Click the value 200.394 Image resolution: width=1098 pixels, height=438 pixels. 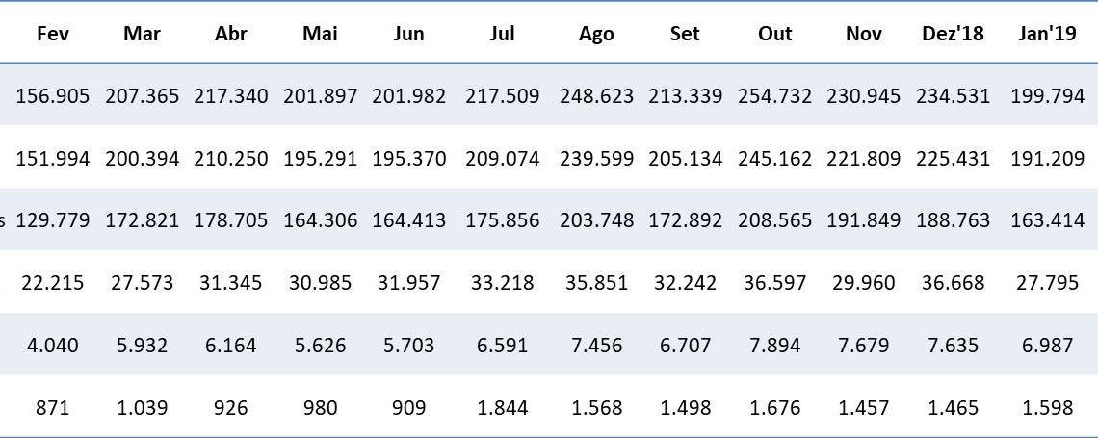(142, 158)
